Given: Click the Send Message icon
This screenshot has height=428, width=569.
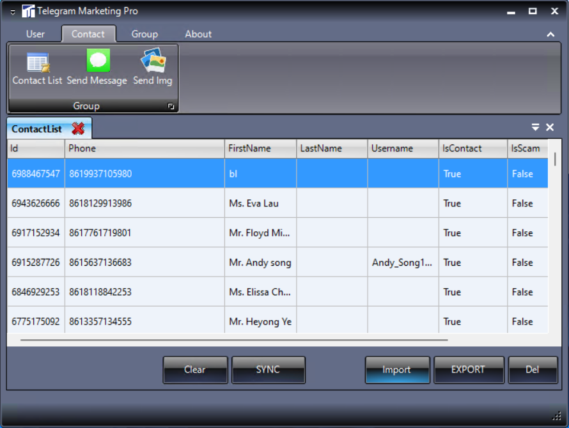Looking at the screenshot, I should pyautogui.click(x=97, y=61).
